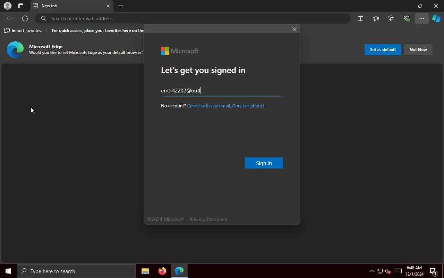Open Privacy Statement link
444x278 pixels.
pos(208,219)
